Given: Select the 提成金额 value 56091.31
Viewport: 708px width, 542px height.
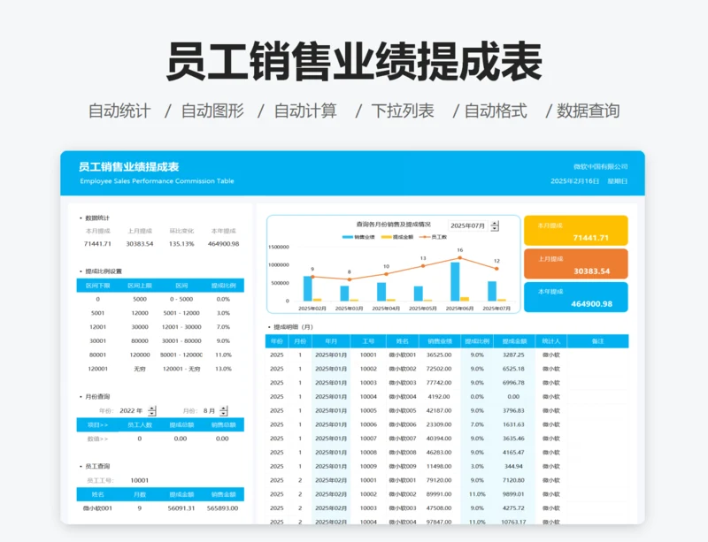Looking at the screenshot, I should tap(181, 508).
